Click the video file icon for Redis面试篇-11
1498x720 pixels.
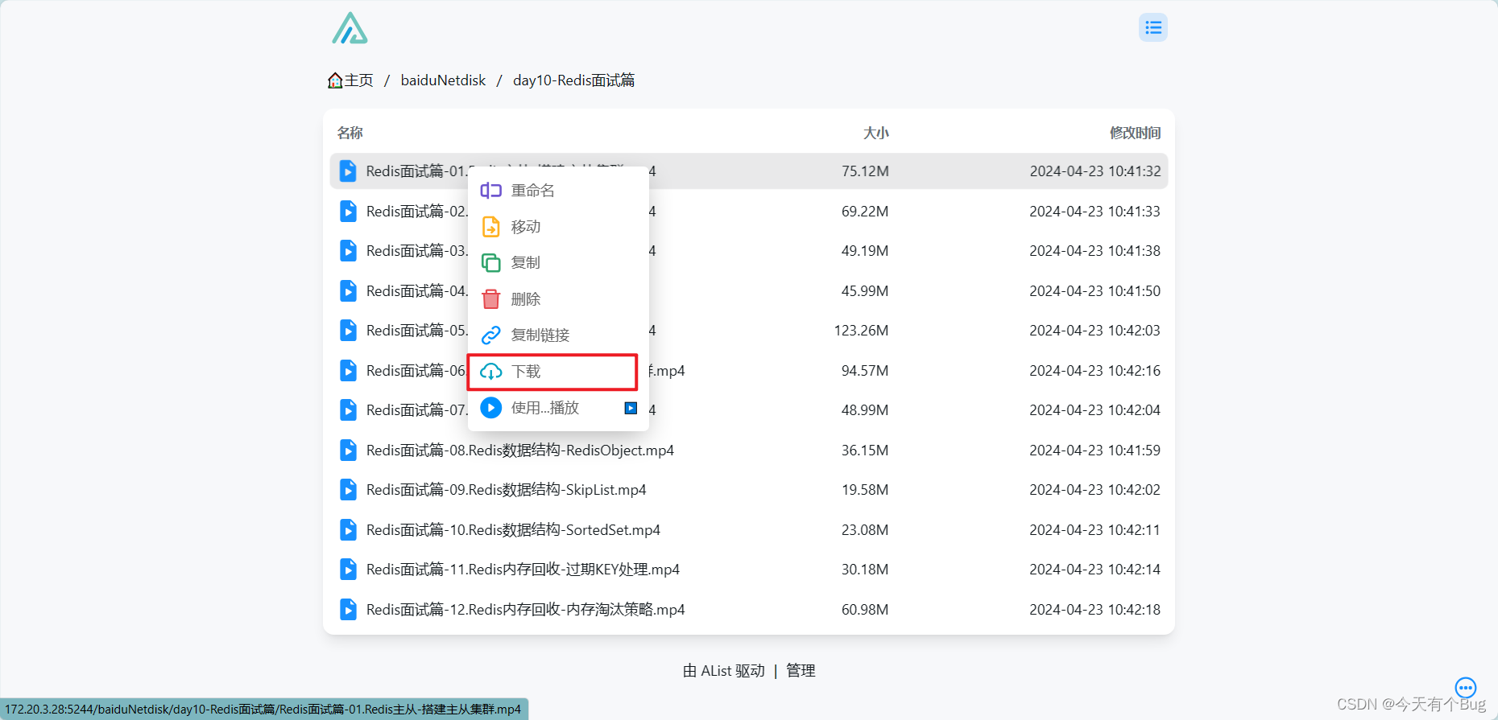[x=348, y=570]
